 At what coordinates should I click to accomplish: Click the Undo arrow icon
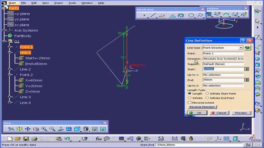(67, 139)
